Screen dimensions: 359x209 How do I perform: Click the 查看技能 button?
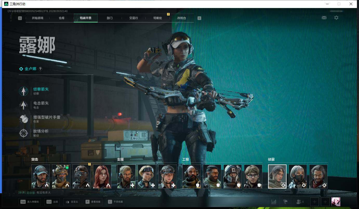(x=93, y=202)
